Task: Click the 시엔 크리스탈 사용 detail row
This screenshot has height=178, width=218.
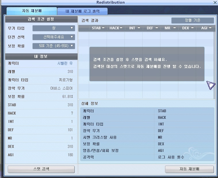Action: pyautogui.click(x=117, y=137)
